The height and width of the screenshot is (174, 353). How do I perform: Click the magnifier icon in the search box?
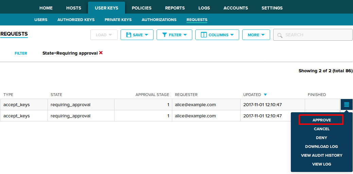click(280, 35)
